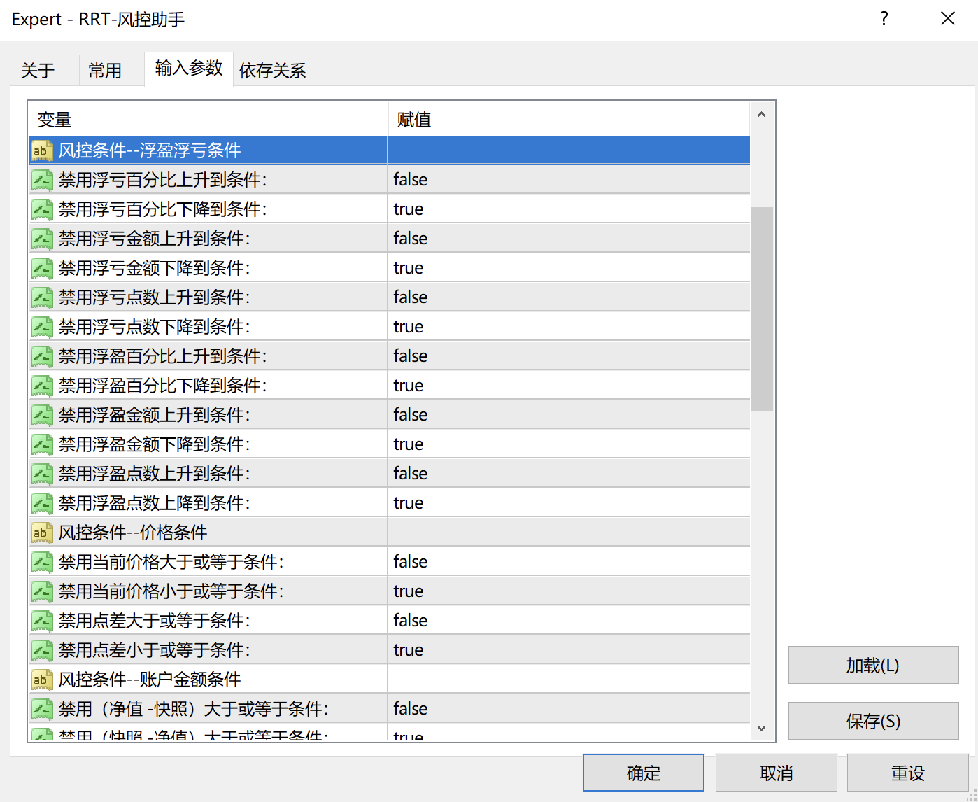Click the icon beside 禁用浮盈百分比上升到条件

click(42, 356)
